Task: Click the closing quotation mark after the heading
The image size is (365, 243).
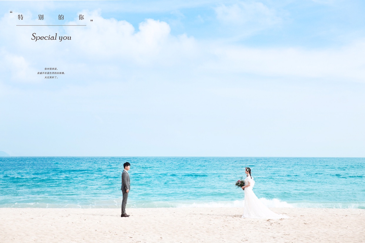Action: [91, 21]
